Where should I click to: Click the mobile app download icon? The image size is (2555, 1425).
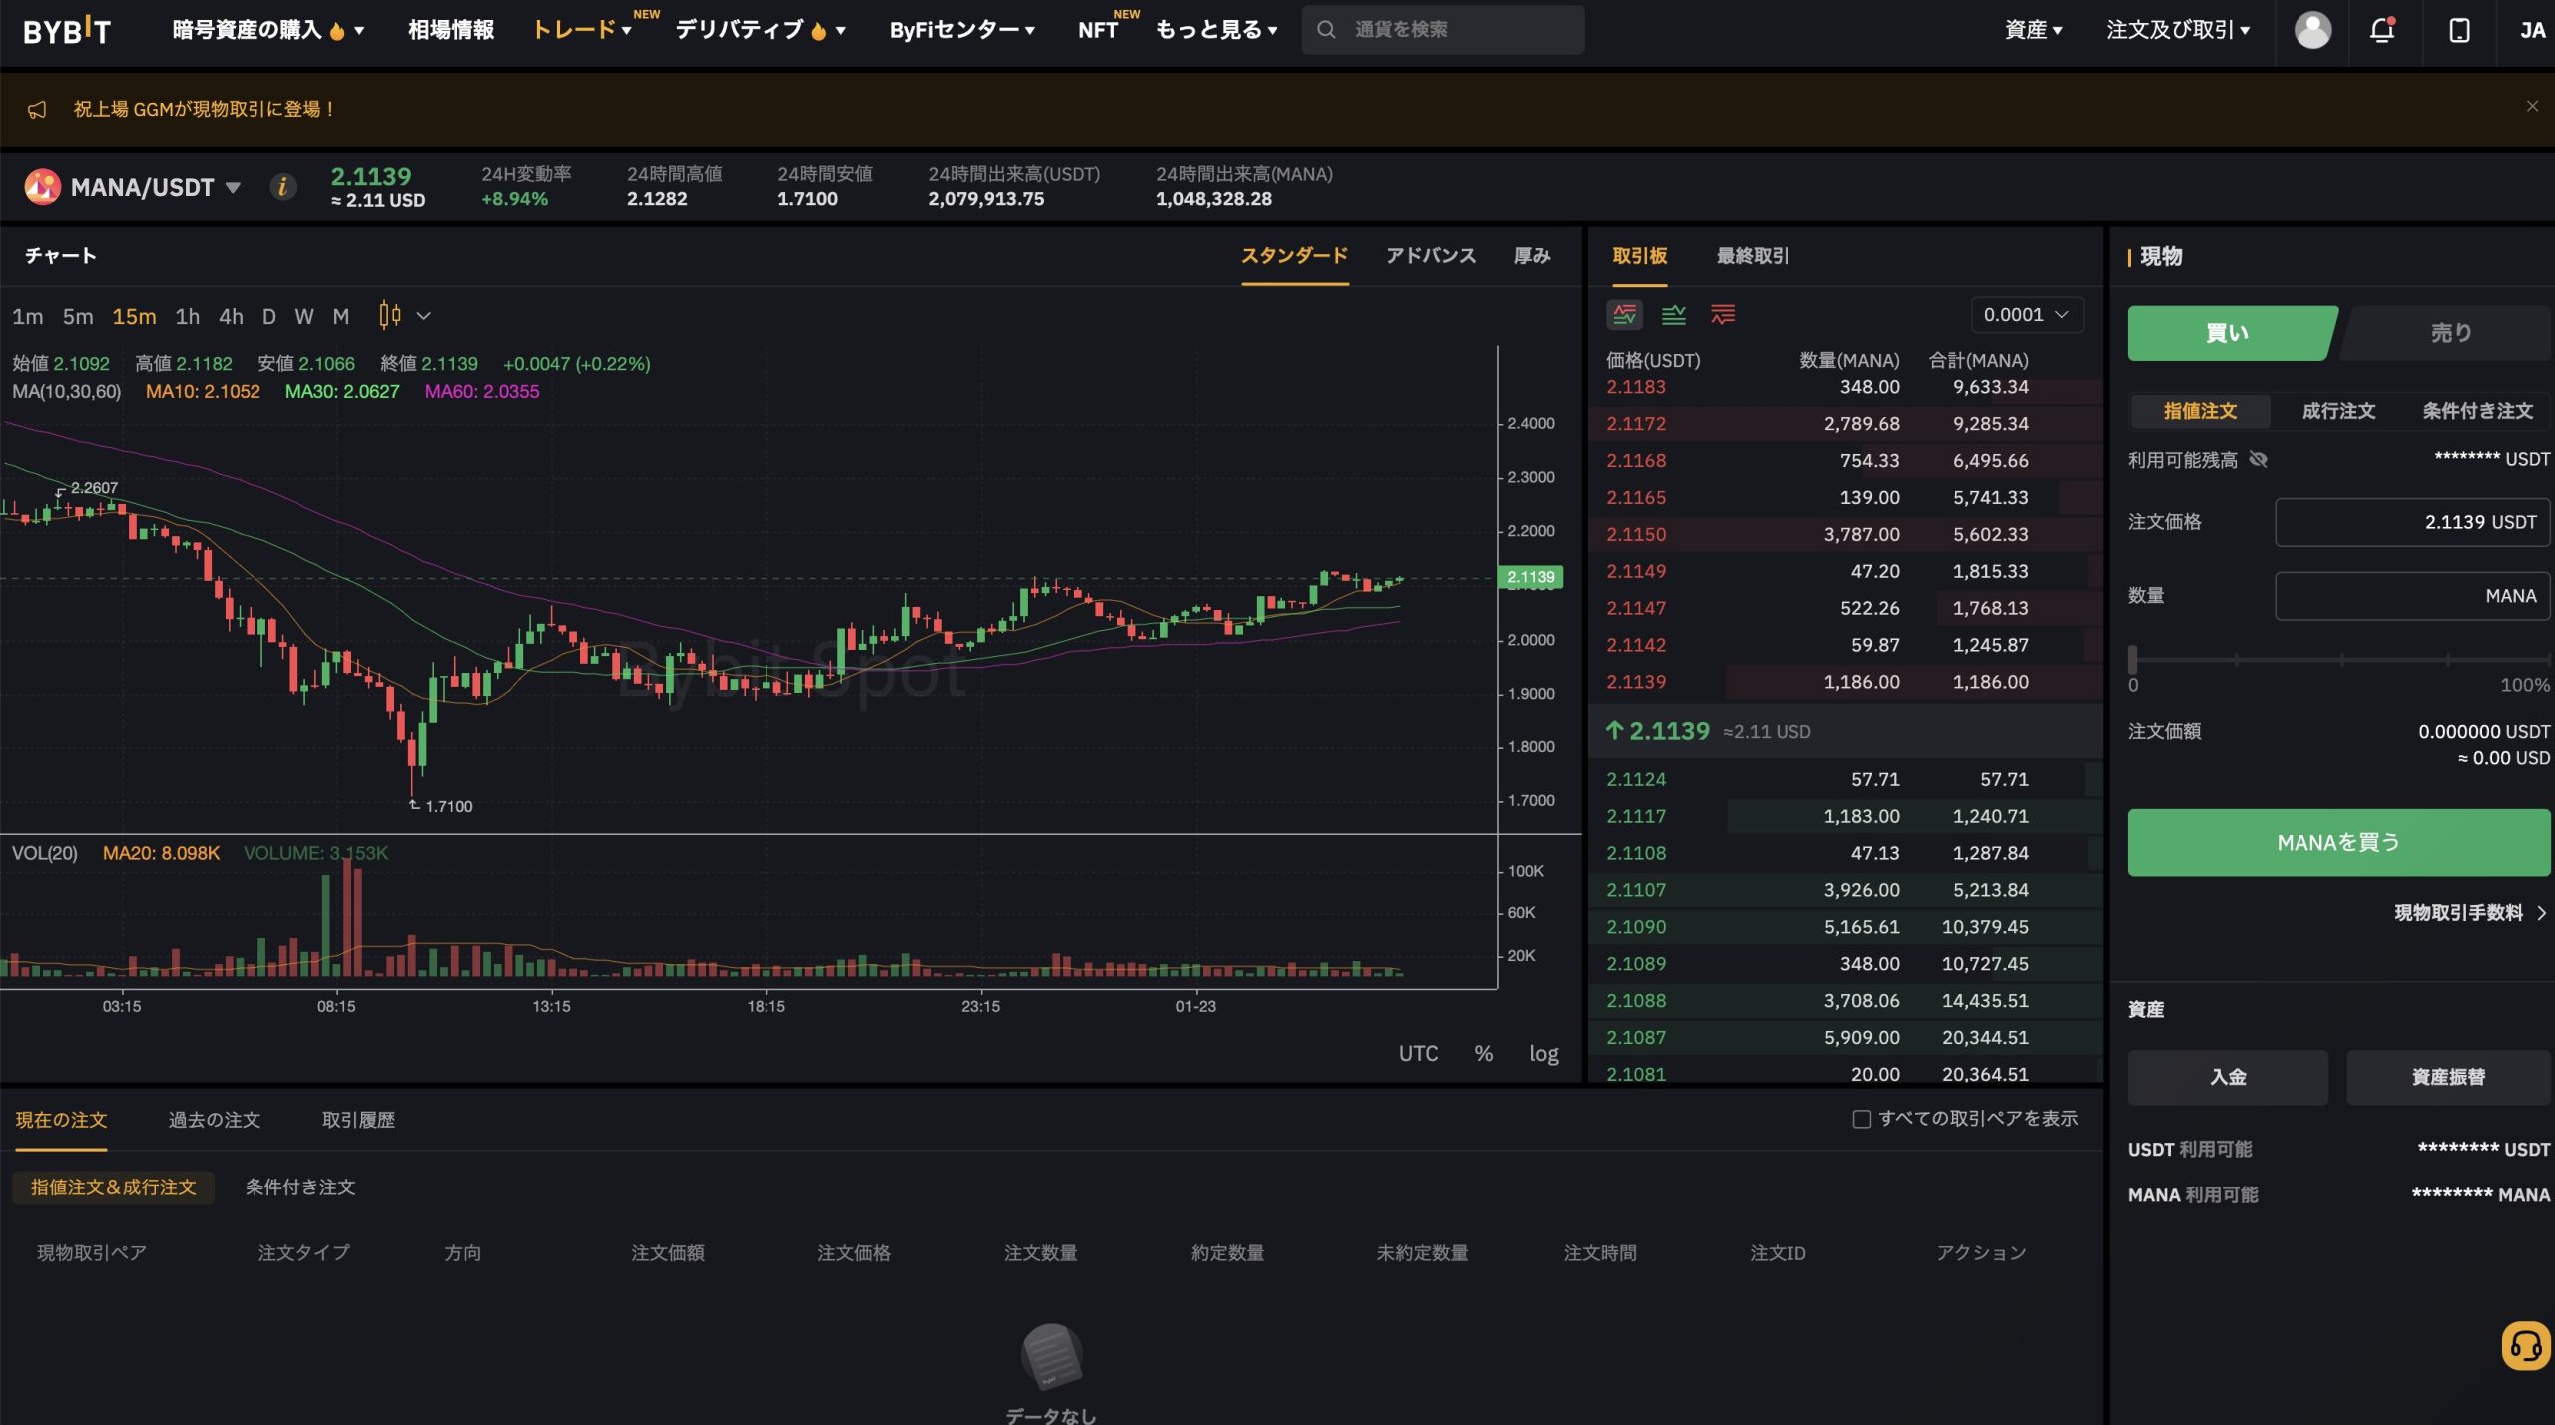coord(2458,30)
